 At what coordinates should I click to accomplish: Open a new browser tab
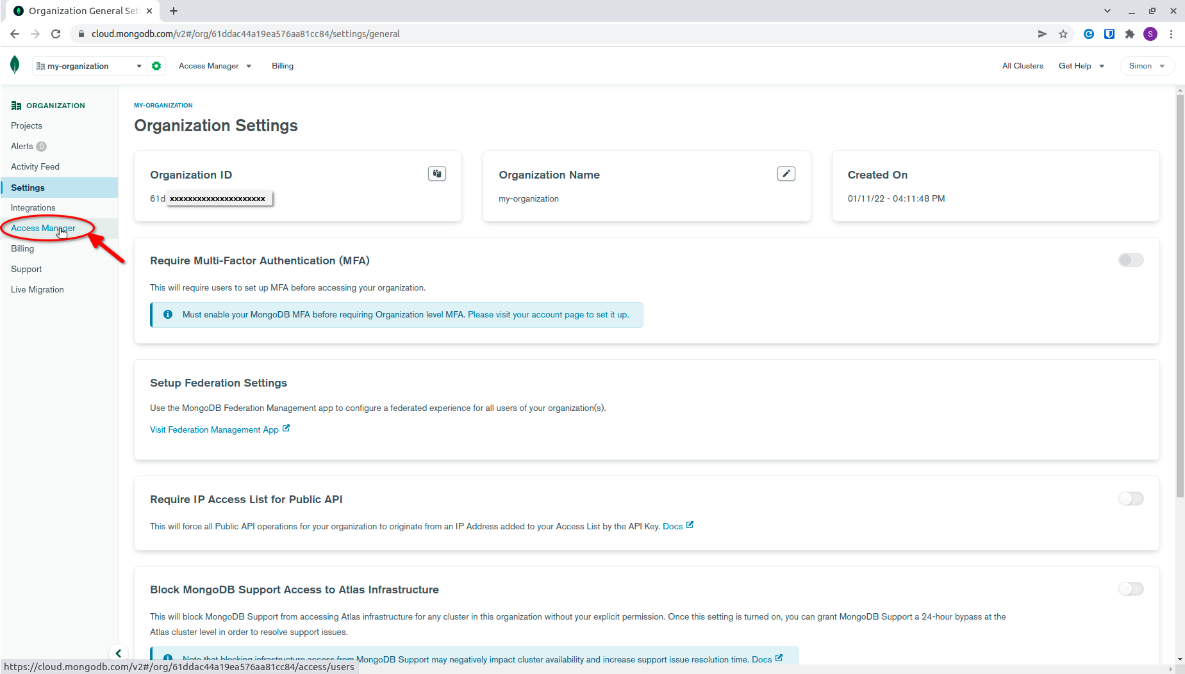tap(174, 11)
